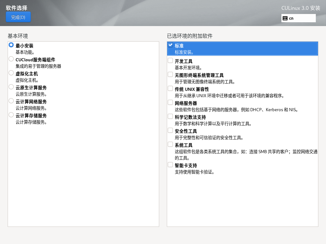Click the 云计算网络服务。 description line

pyautogui.click(x=31, y=108)
